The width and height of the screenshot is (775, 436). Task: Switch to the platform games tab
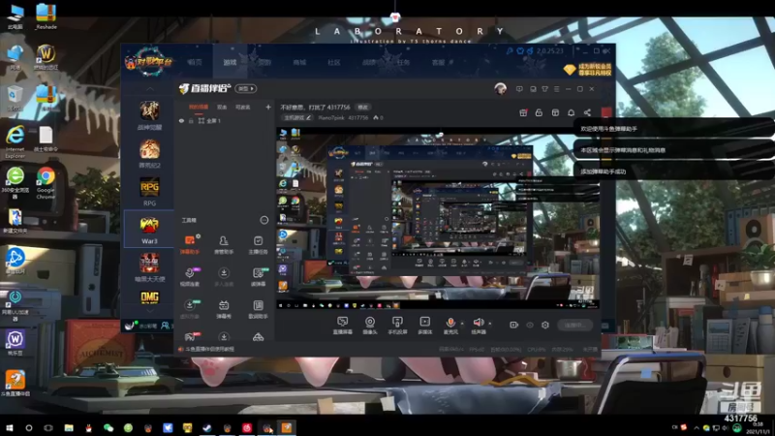point(230,62)
